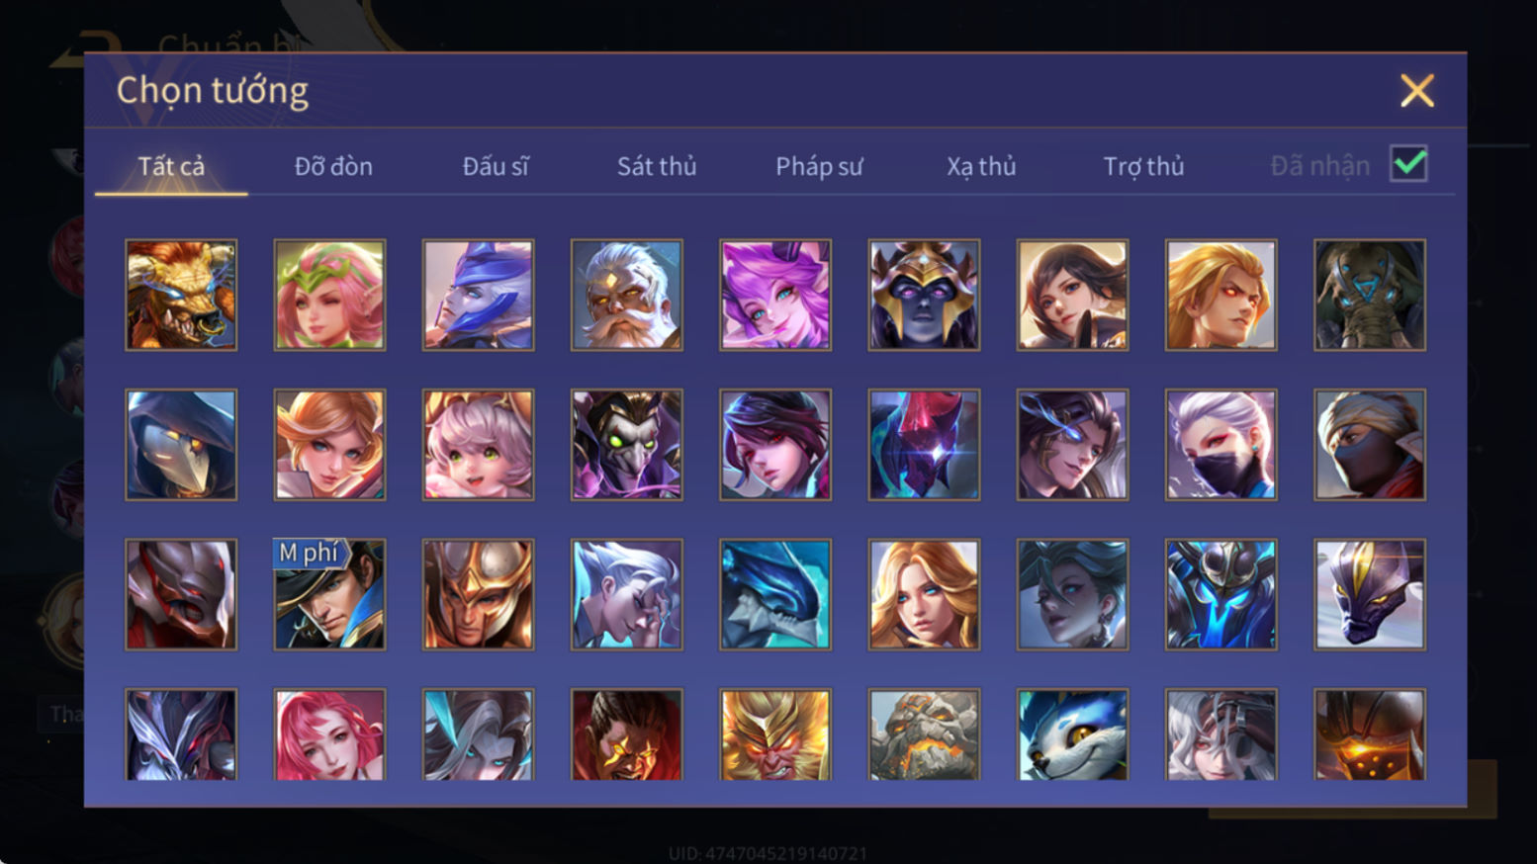Select the golden lion beast hero portrait

181,295
